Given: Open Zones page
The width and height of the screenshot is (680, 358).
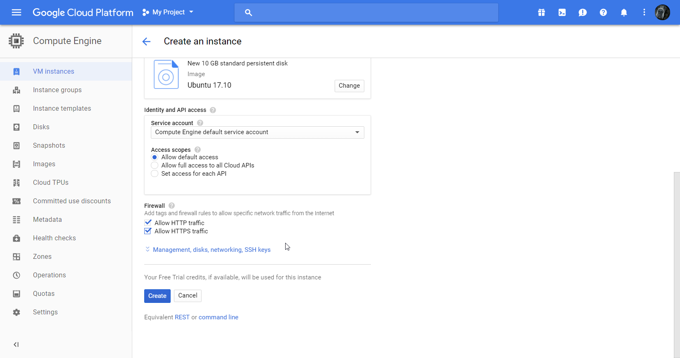Looking at the screenshot, I should tap(42, 257).
